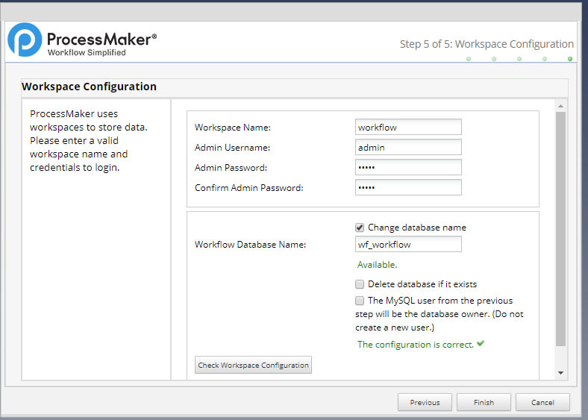Image resolution: width=588 pixels, height=420 pixels.
Task: Click the fourth step progress dot
Action: pos(545,59)
